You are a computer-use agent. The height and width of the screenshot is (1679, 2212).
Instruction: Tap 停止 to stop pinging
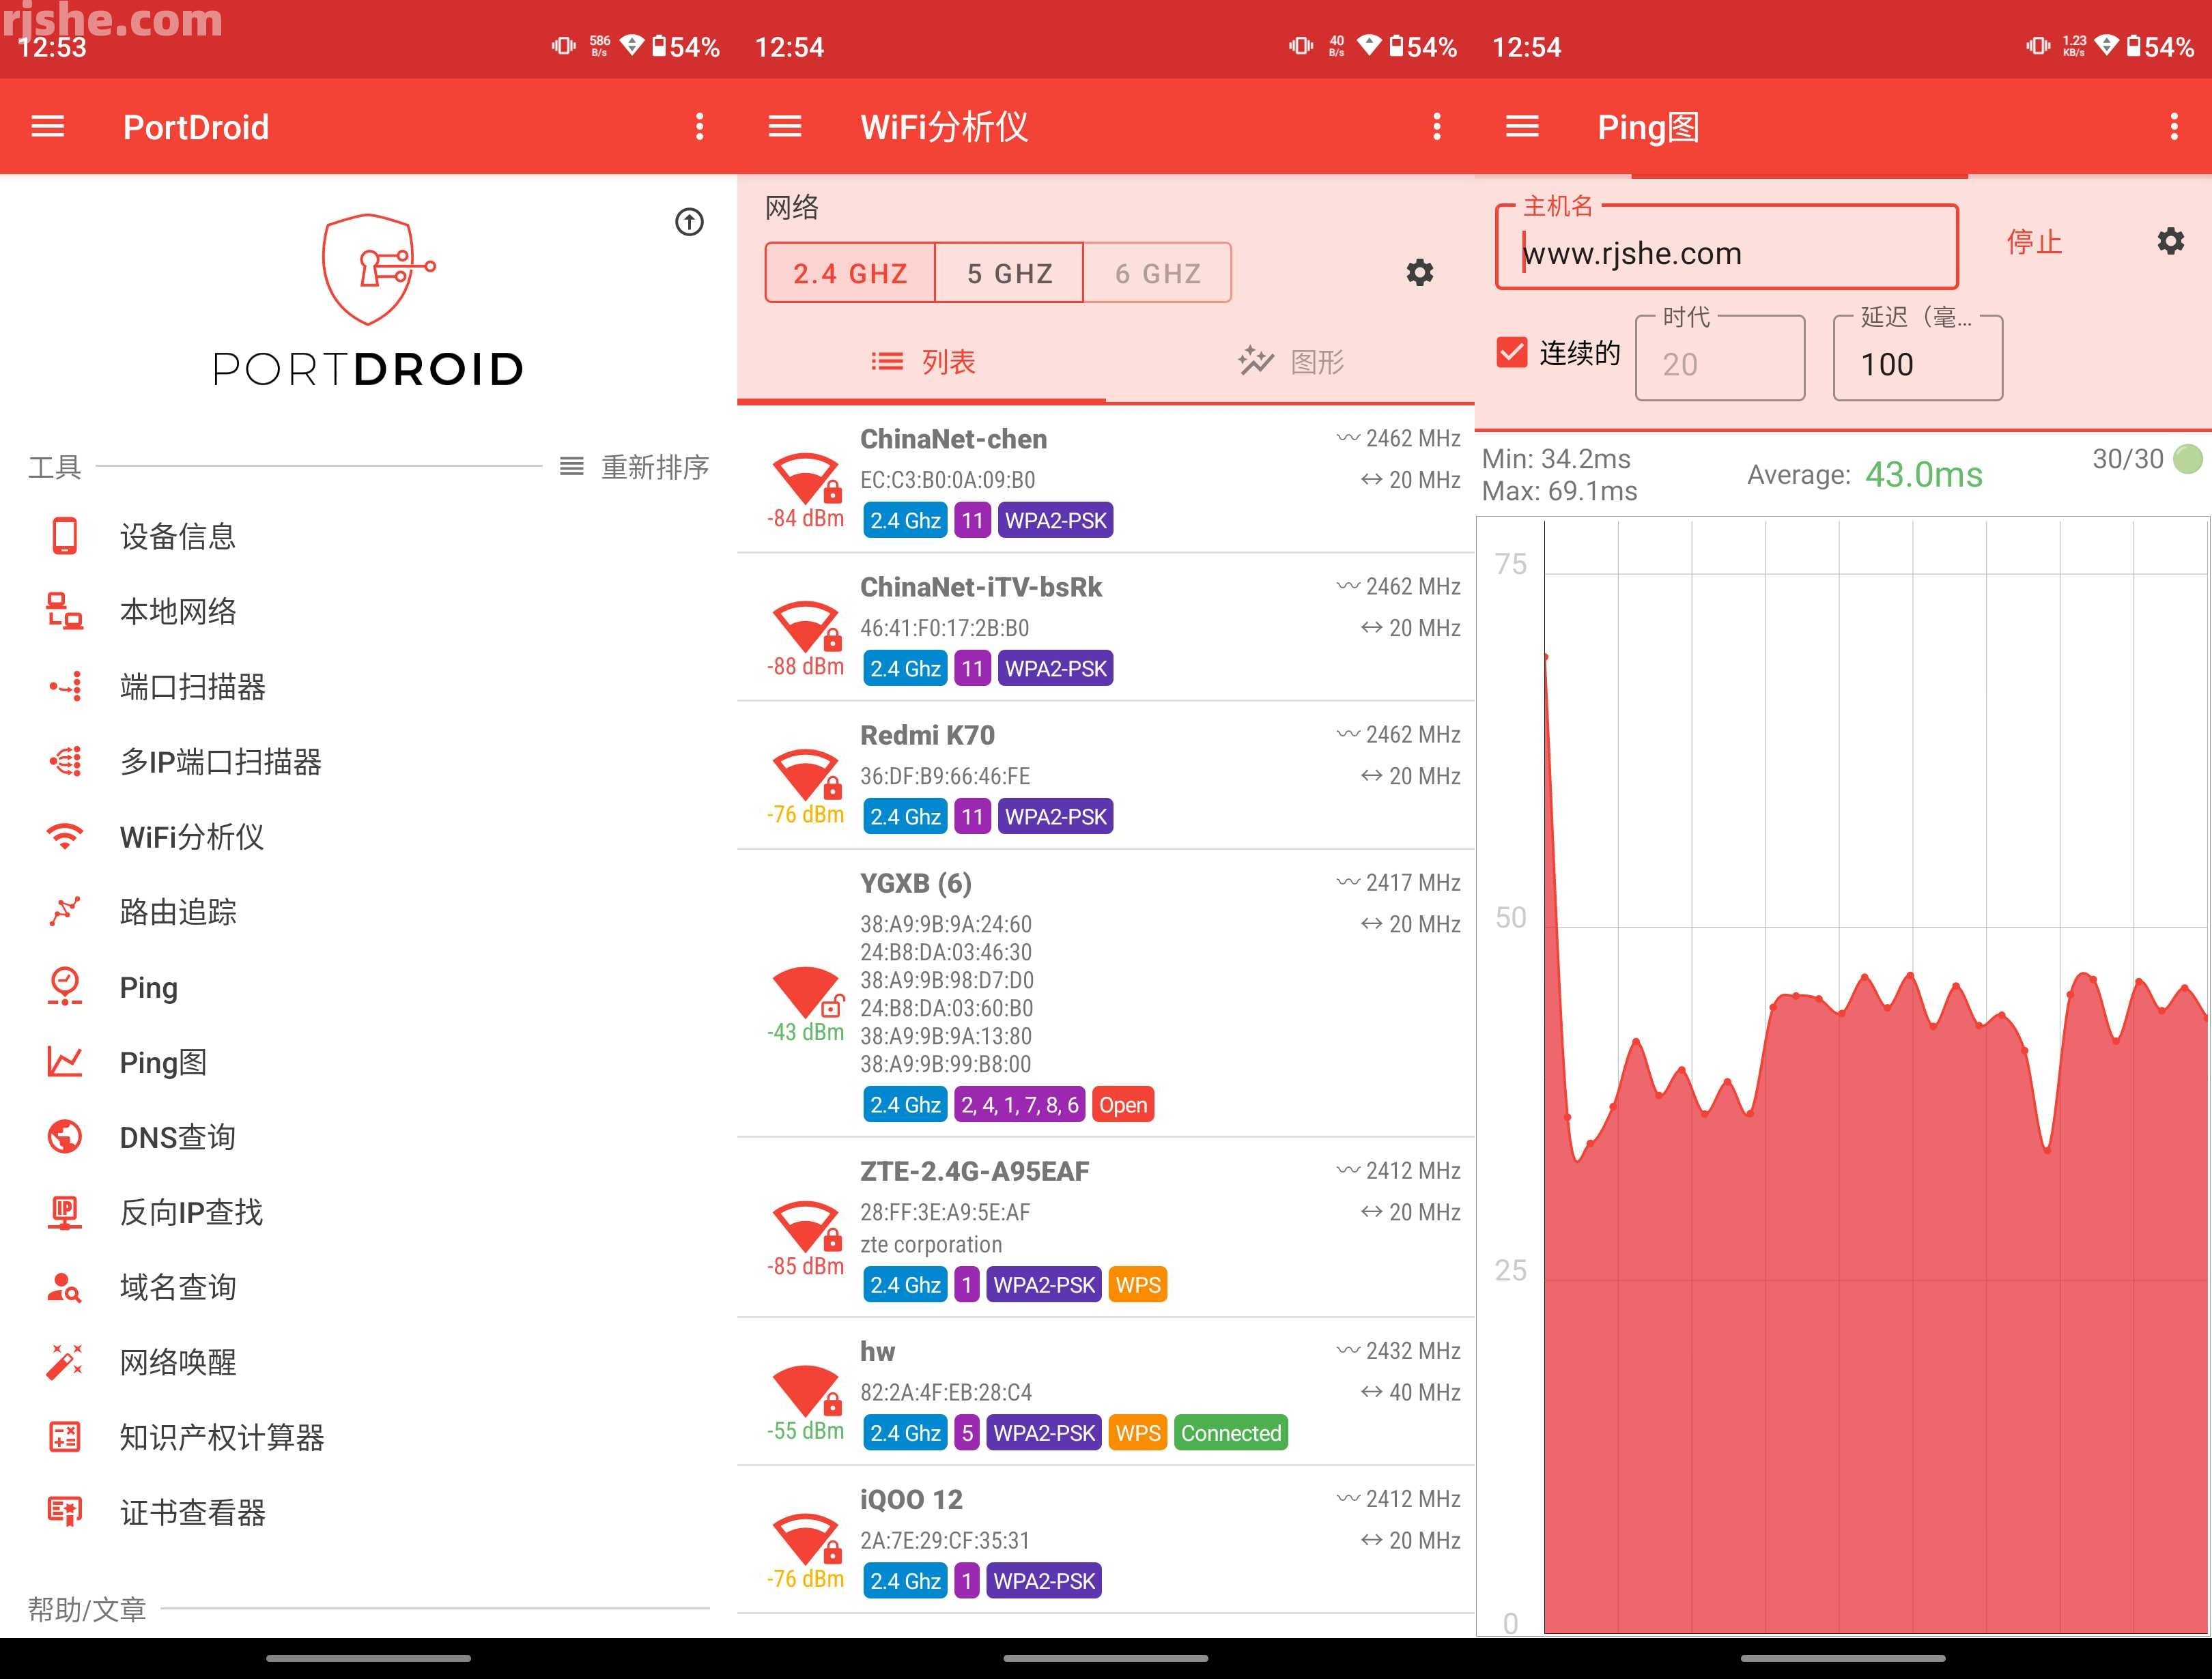tap(2034, 242)
